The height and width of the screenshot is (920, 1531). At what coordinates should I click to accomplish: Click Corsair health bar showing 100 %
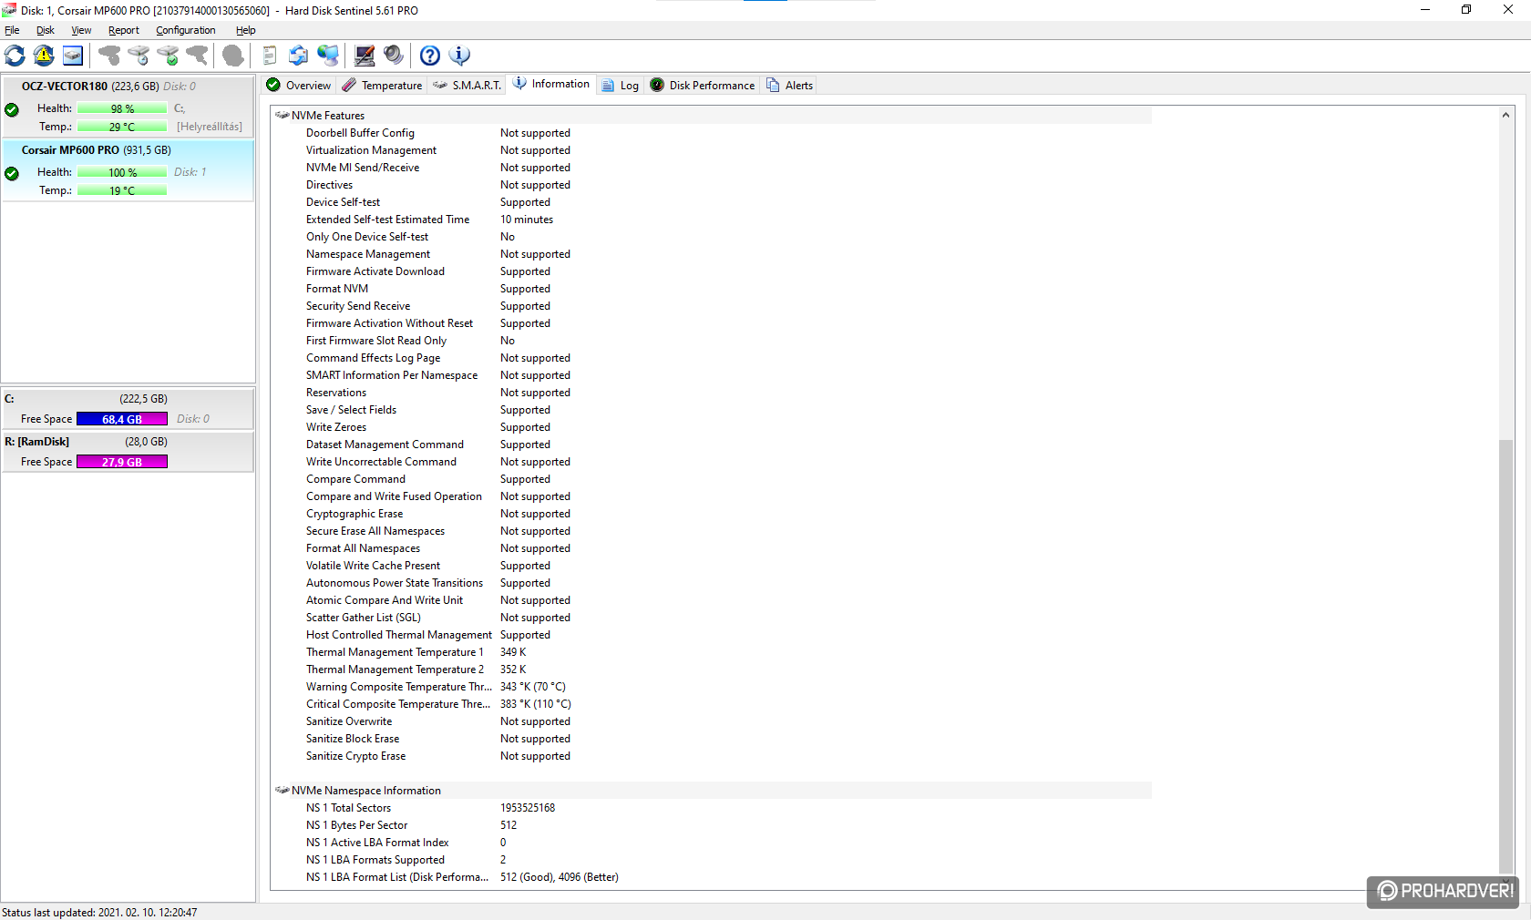tap(122, 173)
